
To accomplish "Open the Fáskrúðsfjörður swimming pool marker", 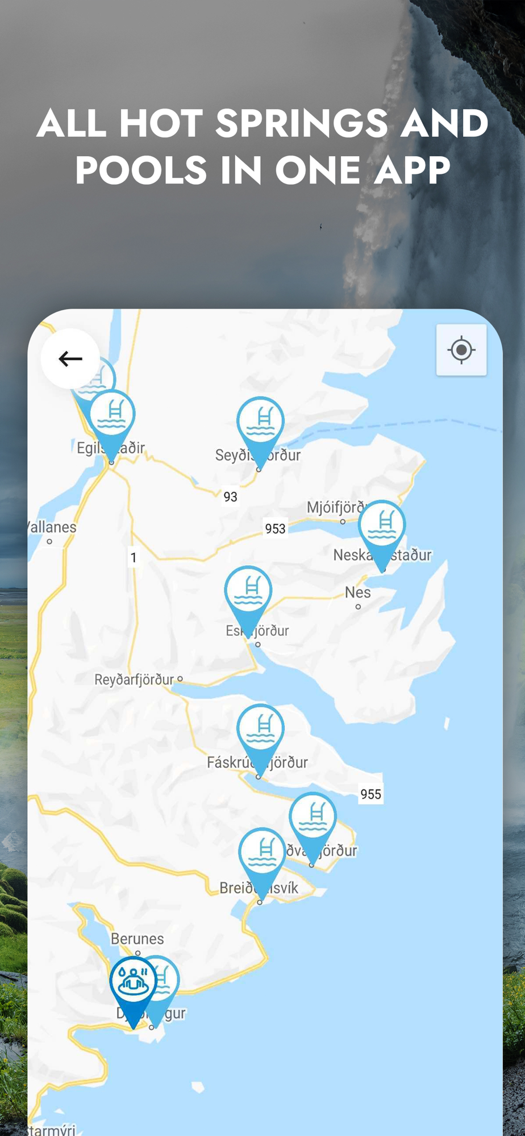I will (x=261, y=737).
